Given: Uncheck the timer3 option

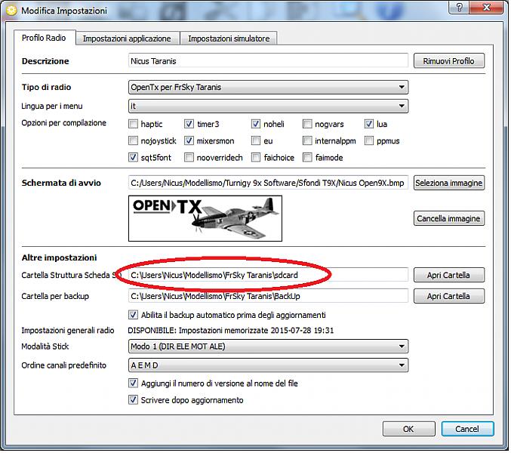Looking at the screenshot, I should click(x=189, y=124).
